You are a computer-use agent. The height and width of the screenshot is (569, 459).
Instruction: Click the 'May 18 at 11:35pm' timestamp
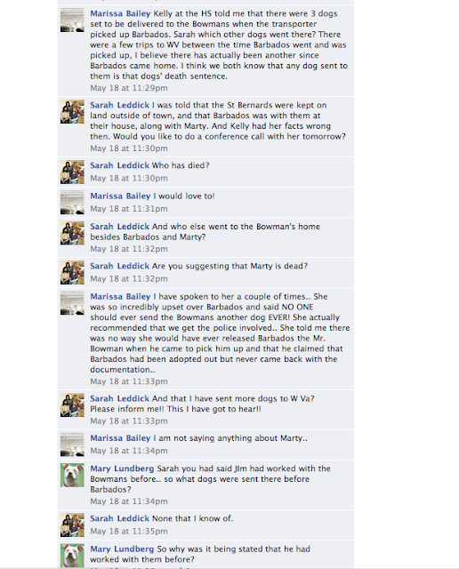pyautogui.click(x=129, y=531)
